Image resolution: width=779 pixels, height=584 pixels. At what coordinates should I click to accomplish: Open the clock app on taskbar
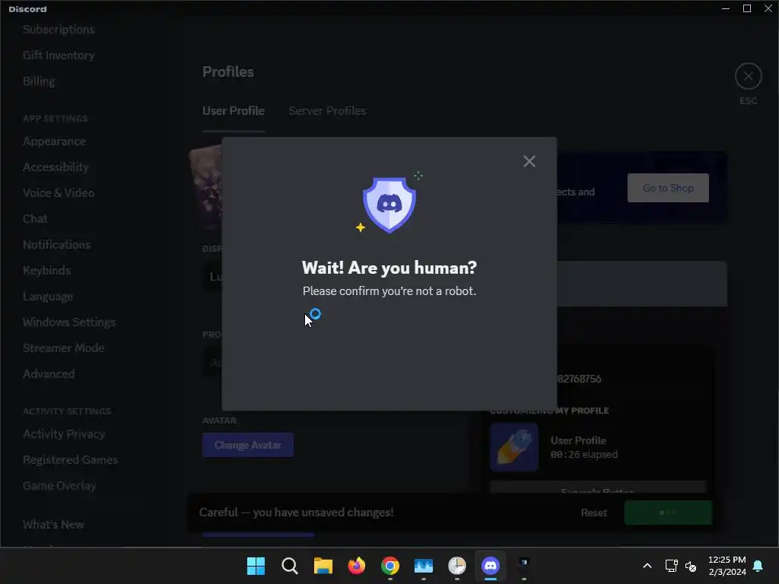(x=457, y=566)
